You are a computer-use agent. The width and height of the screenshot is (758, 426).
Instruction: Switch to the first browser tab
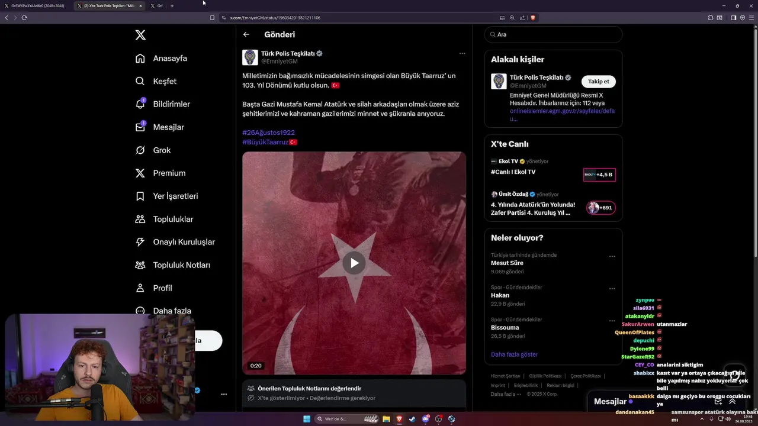pos(37,6)
